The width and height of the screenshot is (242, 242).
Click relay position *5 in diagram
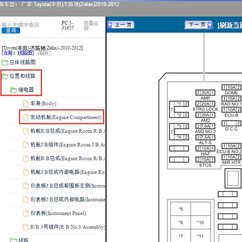[181, 209]
